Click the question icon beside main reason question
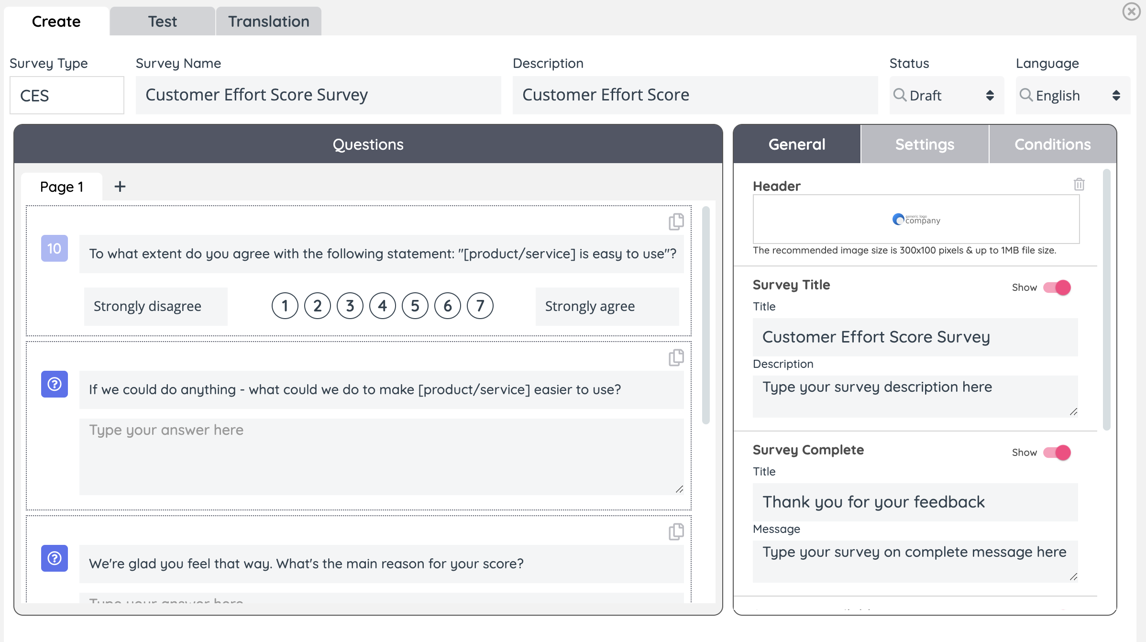Viewport: 1146px width, 642px height. (x=55, y=558)
